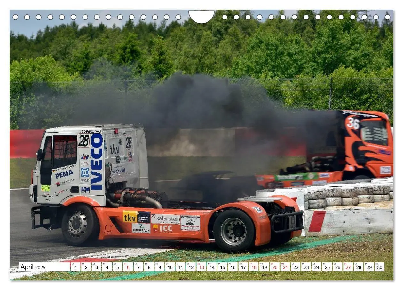The height and width of the screenshot is (290, 403).
Task: Select day 8 in the April strip
Action: coord(149,267)
